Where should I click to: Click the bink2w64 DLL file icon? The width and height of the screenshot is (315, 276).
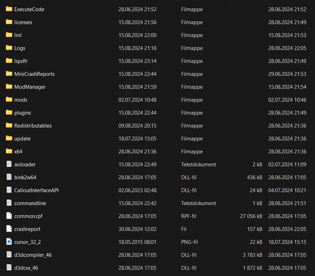tap(9, 177)
